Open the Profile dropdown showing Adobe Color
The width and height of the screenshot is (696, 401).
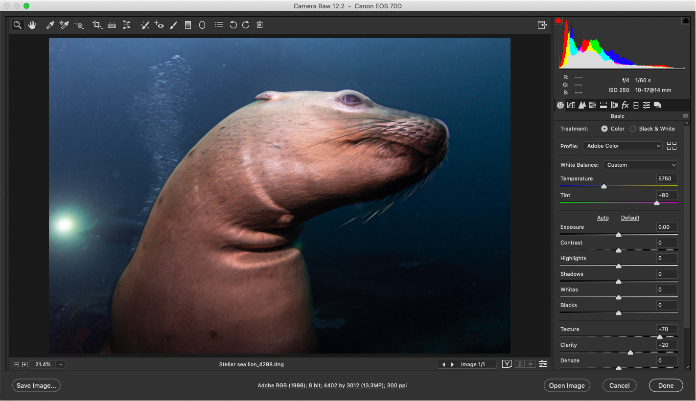[623, 146]
